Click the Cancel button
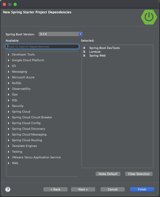Viewport: 160px width, 197px height. click(x=113, y=189)
